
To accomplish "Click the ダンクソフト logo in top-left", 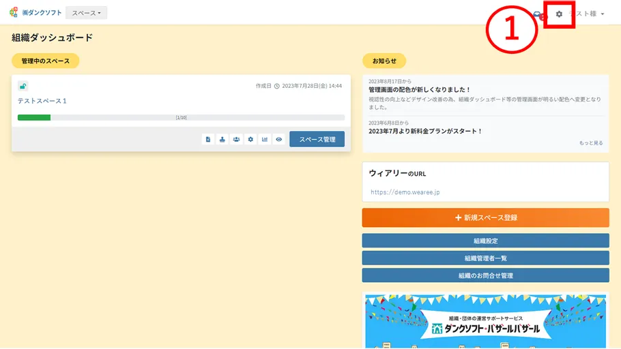I will tap(35, 13).
